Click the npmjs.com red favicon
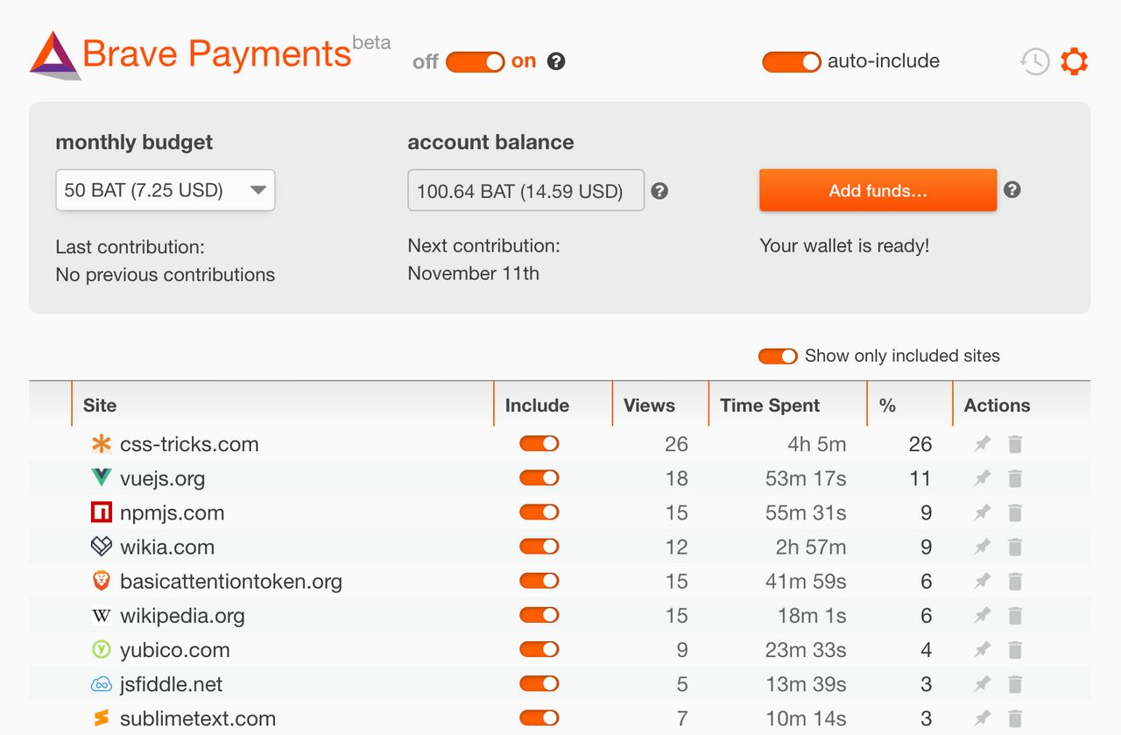1121x735 pixels. click(x=102, y=512)
